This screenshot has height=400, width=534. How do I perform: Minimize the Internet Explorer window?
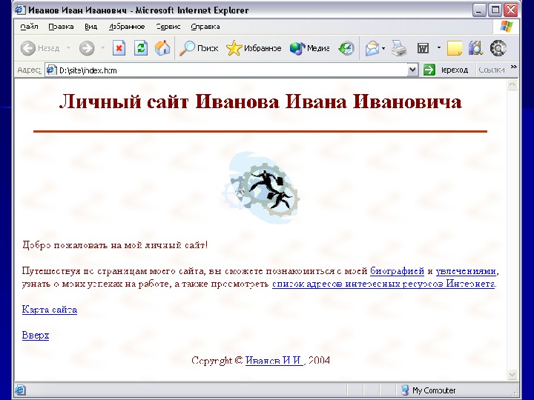point(479,10)
